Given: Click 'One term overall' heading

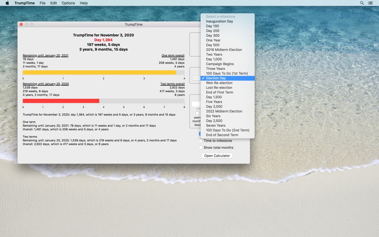Looking at the screenshot, I should (x=173, y=55).
